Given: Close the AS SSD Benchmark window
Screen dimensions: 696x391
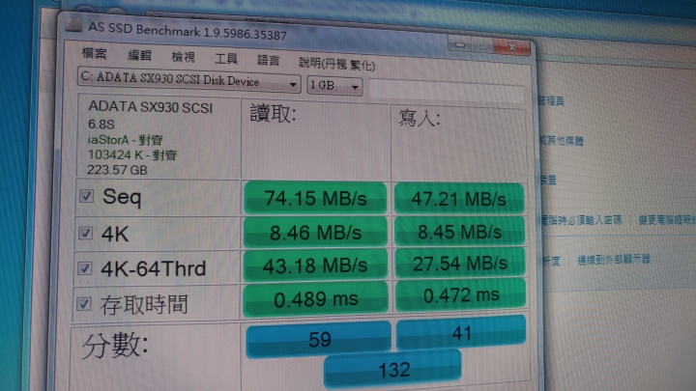Looking at the screenshot, I should pos(511,47).
